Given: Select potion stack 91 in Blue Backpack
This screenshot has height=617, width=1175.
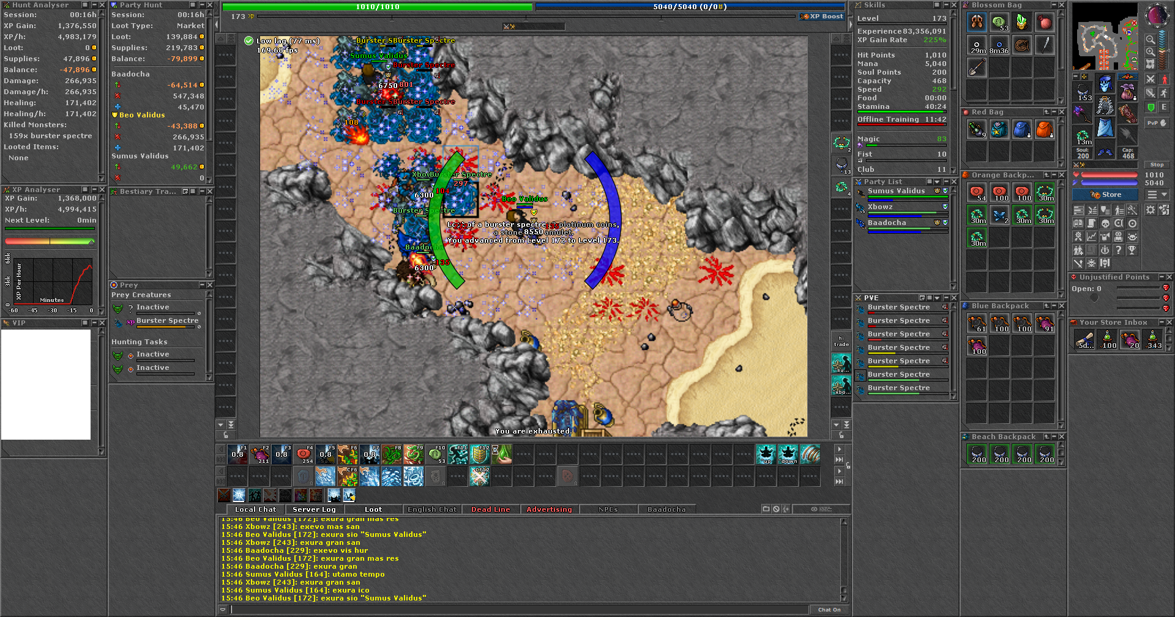Looking at the screenshot, I should [1045, 323].
